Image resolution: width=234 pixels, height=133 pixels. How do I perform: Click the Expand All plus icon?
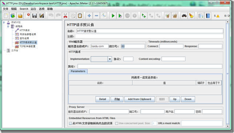(89, 16)
